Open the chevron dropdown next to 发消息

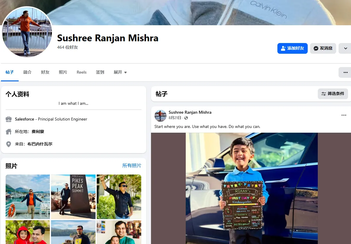pyautogui.click(x=345, y=48)
